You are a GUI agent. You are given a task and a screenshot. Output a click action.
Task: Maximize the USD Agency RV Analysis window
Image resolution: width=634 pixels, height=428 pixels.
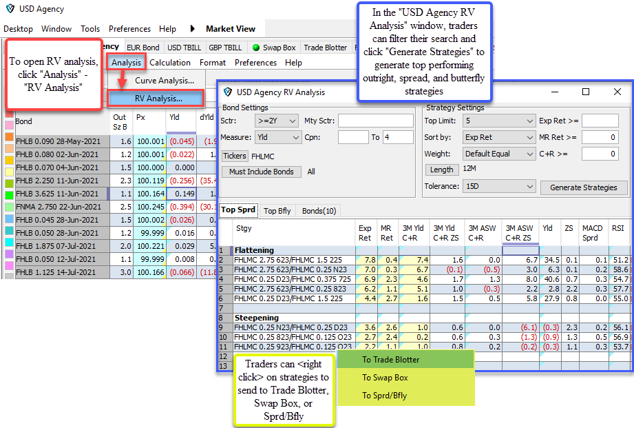coord(586,92)
